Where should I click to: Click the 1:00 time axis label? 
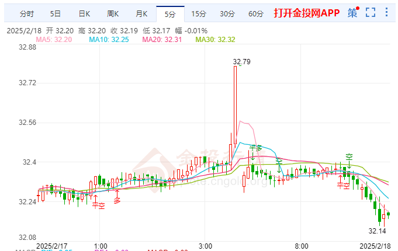pyautogui.click(x=101, y=246)
